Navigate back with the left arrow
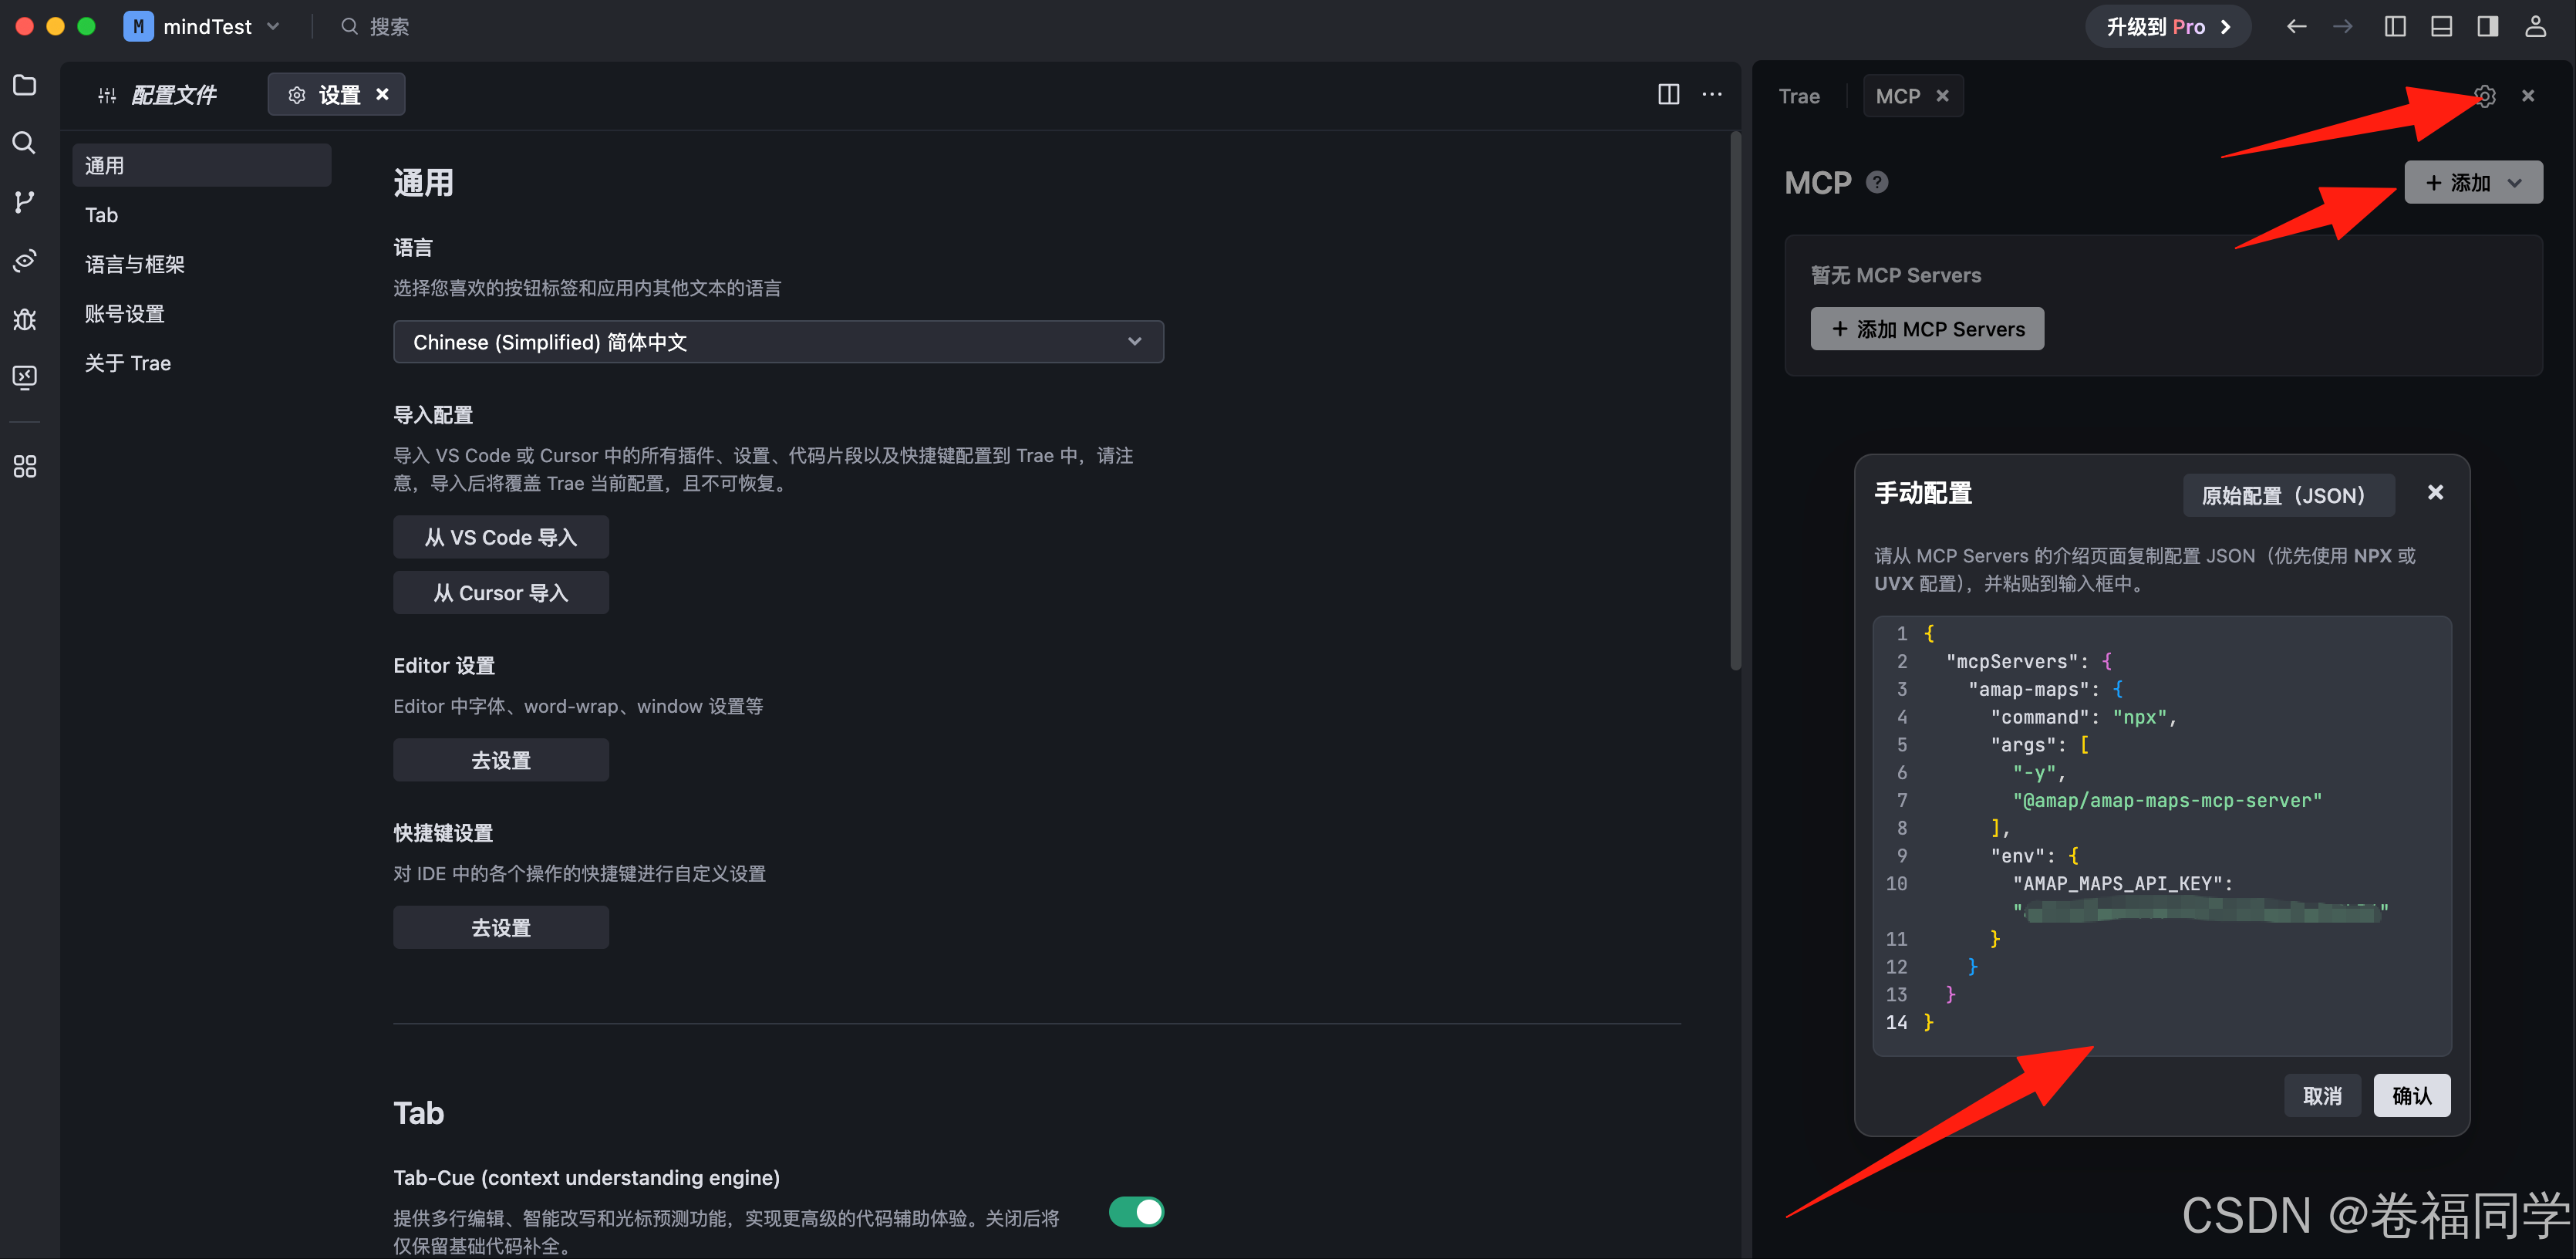2576x1259 pixels. 2296,26
